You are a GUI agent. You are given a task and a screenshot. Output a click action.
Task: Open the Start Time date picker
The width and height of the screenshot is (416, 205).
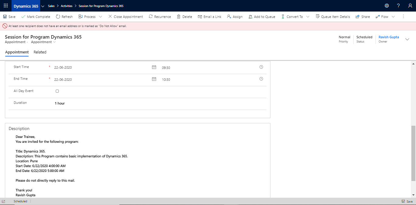(x=154, y=67)
